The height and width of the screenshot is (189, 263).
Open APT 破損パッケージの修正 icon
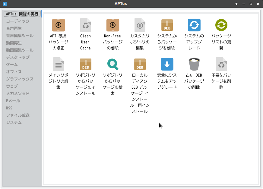pyautogui.click(x=59, y=25)
